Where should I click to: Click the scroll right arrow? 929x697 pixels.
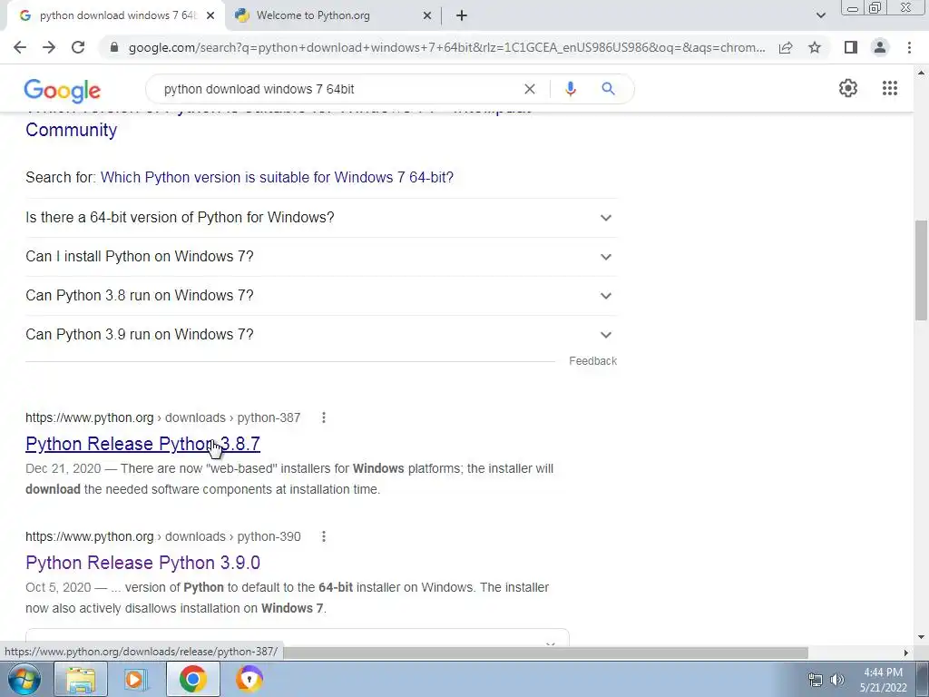905,653
